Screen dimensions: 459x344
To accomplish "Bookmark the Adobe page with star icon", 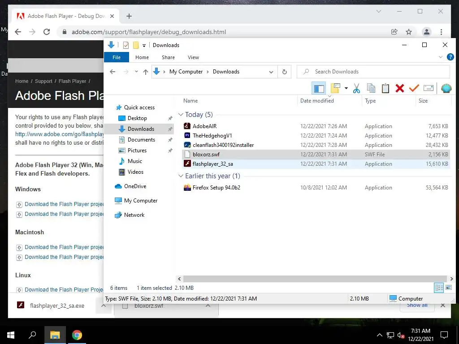I will coord(409,32).
